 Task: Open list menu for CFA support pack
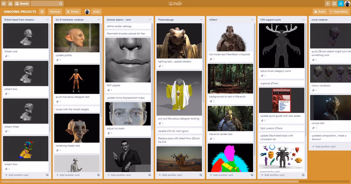303,20
